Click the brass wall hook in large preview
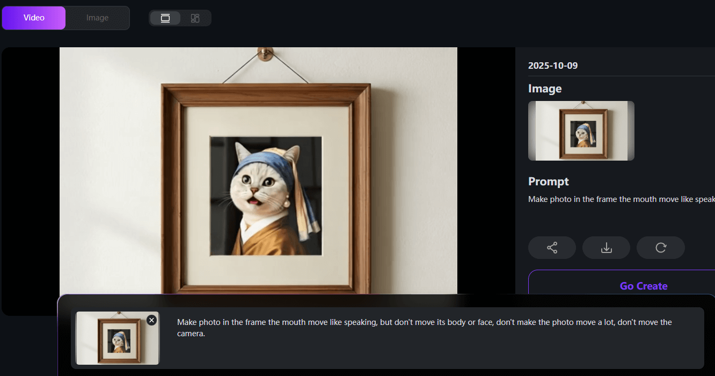Image resolution: width=715 pixels, height=376 pixels. click(265, 53)
